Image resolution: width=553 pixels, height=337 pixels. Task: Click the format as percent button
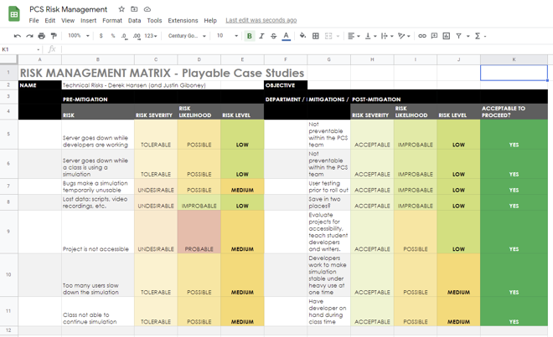(113, 36)
